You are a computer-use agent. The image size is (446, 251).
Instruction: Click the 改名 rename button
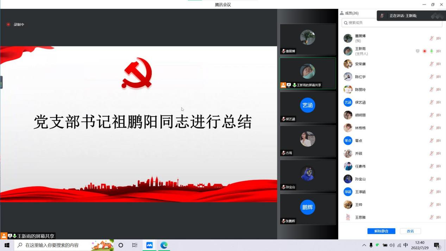(410, 231)
